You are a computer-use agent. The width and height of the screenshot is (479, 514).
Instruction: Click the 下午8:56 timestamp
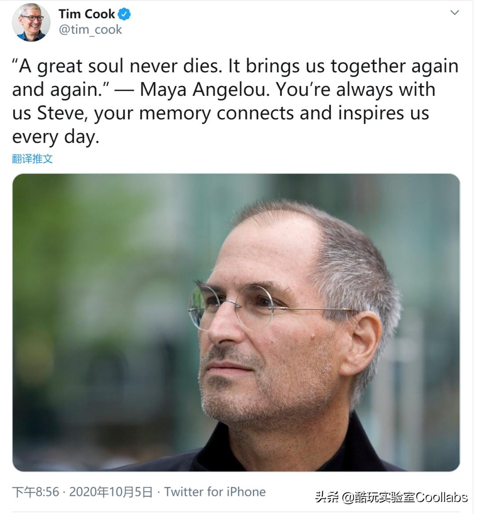35,492
